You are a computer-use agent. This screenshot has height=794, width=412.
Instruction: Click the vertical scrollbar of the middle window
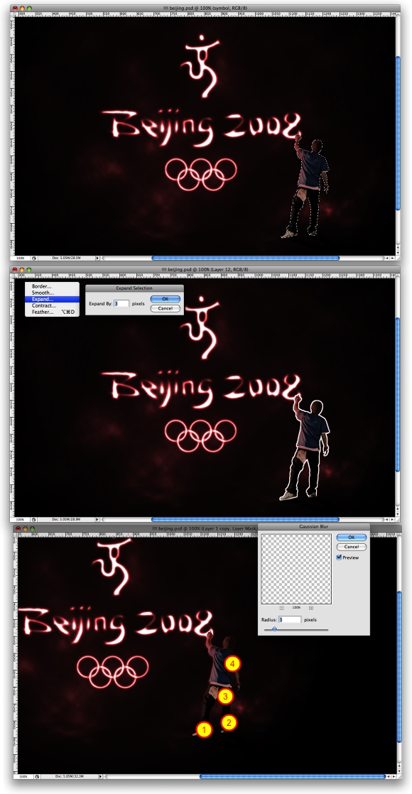pyautogui.click(x=399, y=396)
